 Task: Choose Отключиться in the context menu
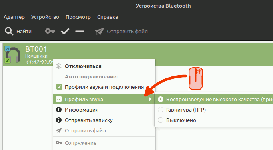104,66
